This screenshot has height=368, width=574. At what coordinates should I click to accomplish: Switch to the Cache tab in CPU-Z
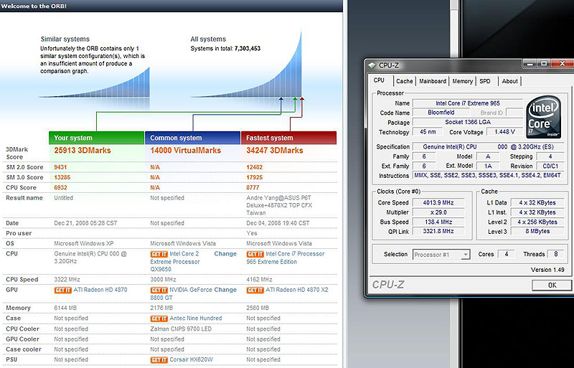(x=404, y=81)
